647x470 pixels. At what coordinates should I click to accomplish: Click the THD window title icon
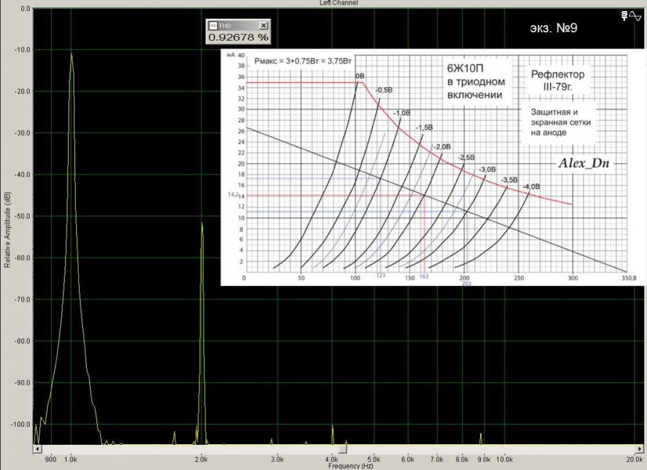pos(212,25)
